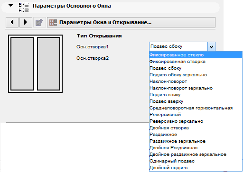Choose Подвес сбоку in the dropdown list
Image resolution: width=243 pixels, height=172 pixels.
point(196,68)
